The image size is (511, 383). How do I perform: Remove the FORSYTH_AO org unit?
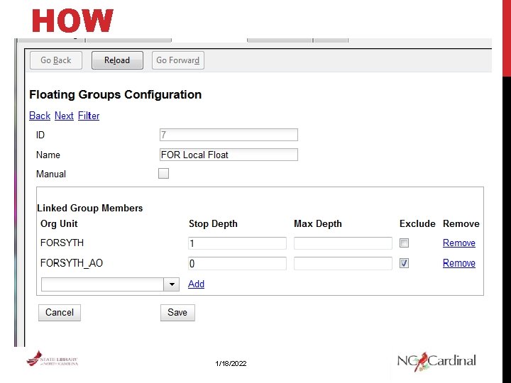point(459,263)
